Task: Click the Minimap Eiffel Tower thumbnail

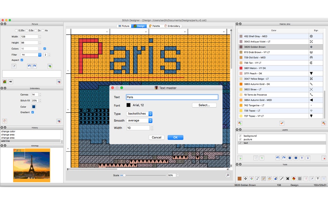Action: [x=31, y=165]
